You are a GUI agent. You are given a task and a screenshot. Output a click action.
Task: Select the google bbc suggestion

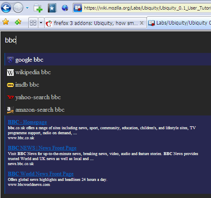(108, 59)
